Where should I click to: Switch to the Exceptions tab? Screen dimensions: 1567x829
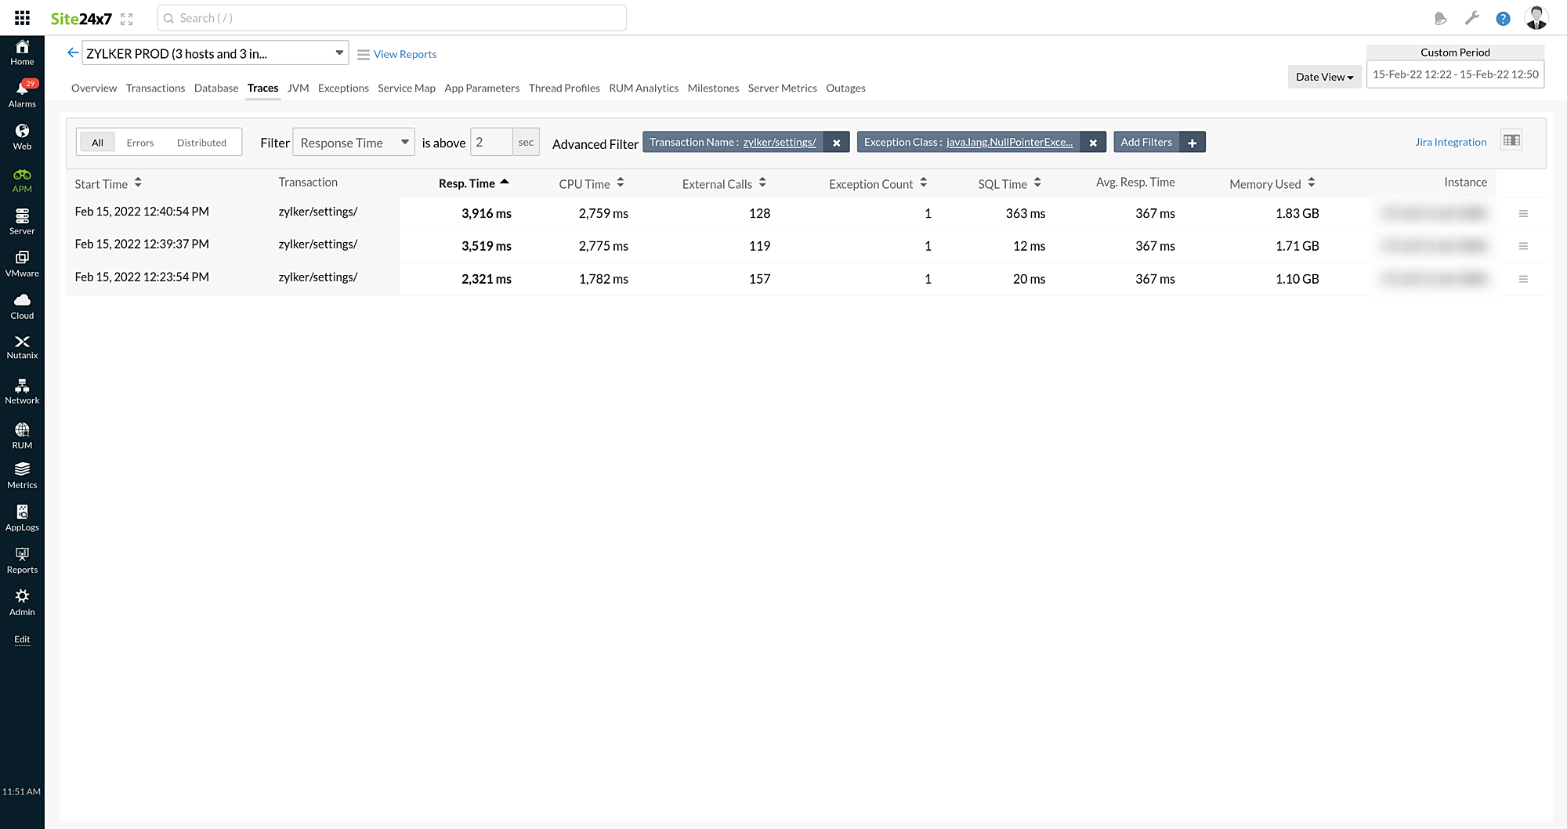(343, 88)
